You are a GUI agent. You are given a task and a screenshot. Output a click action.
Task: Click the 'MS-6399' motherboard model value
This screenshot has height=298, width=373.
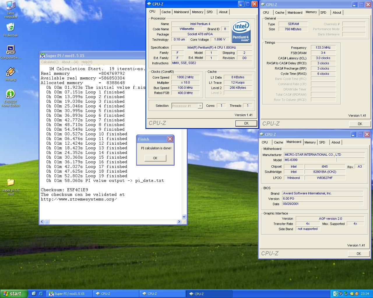[310, 160]
